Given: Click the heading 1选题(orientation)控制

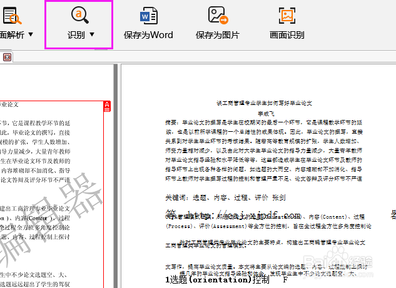Looking at the screenshot, I should [x=218, y=280].
